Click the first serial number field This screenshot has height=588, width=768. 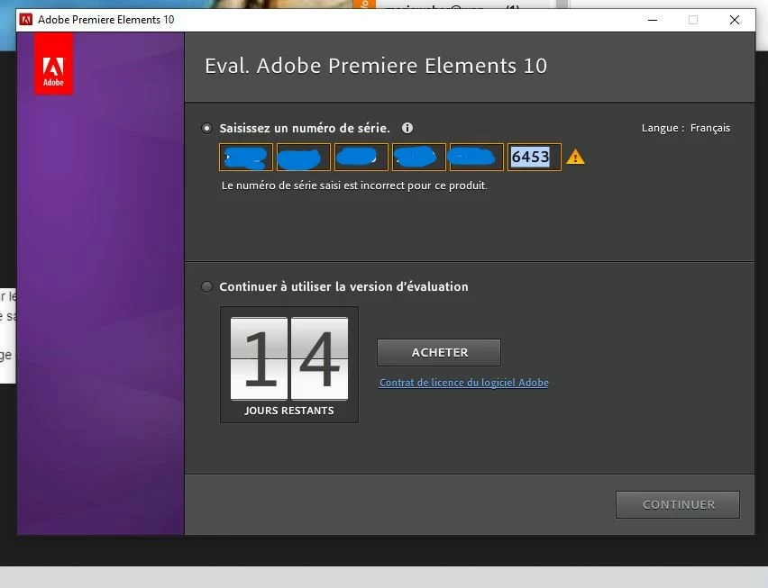click(x=246, y=157)
